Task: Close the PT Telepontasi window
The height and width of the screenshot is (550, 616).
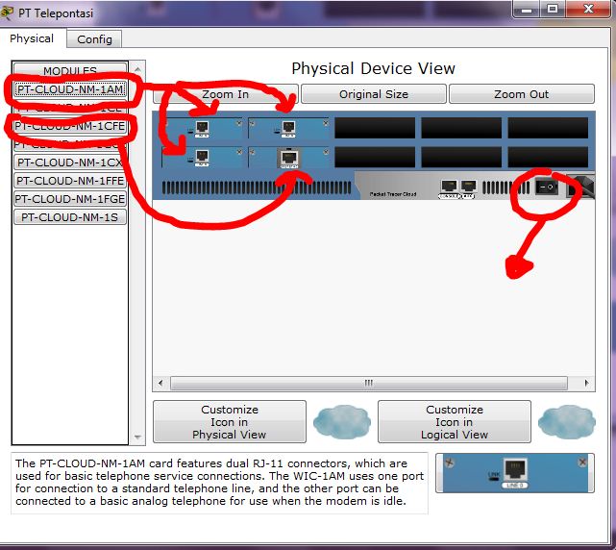Action: 588,9
